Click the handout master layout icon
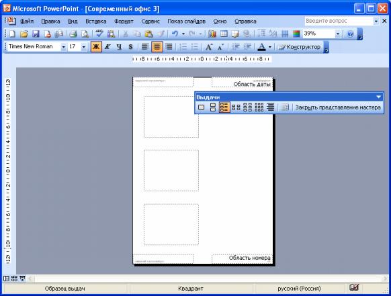This screenshot has height=296, width=391. coord(285,107)
